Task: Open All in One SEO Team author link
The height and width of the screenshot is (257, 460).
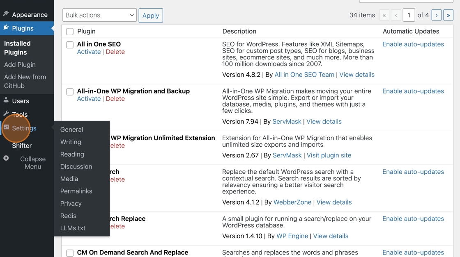Action: [304, 75]
